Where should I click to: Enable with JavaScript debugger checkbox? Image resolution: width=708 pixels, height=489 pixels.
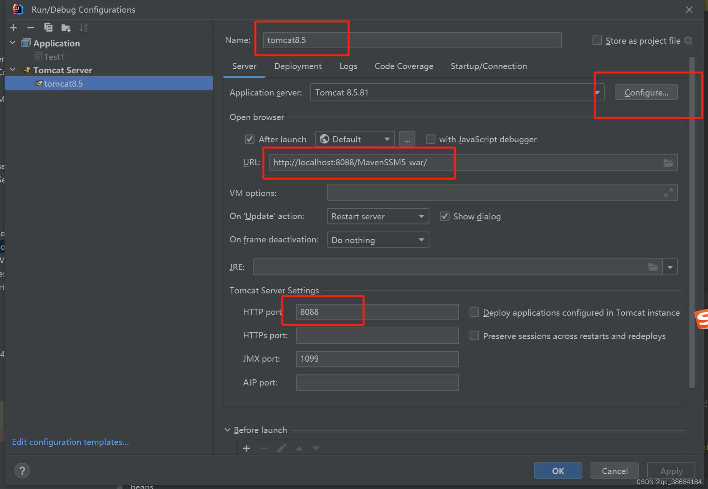click(430, 139)
